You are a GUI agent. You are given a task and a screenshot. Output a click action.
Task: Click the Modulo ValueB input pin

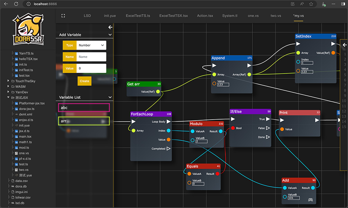tap(193, 140)
